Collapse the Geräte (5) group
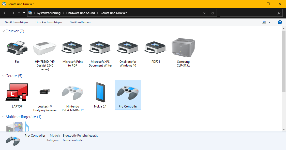The width and height of the screenshot is (286, 150). pyautogui.click(x=3, y=76)
